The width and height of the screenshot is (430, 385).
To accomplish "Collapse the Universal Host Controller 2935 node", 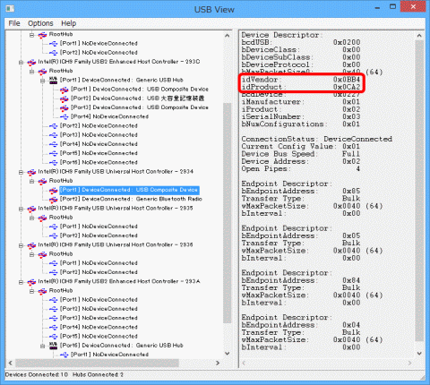I will (x=21, y=209).
